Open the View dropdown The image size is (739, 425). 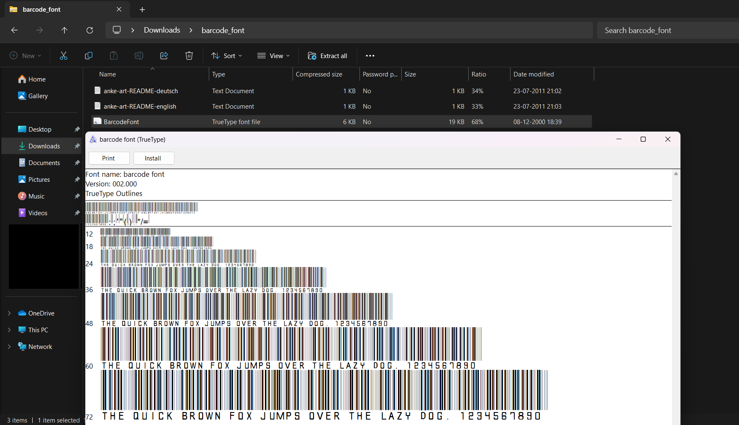click(274, 56)
